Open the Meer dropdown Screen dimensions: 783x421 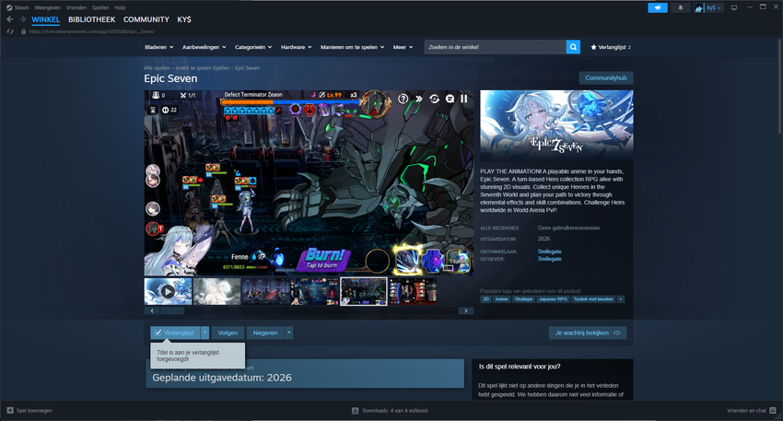pyautogui.click(x=403, y=47)
